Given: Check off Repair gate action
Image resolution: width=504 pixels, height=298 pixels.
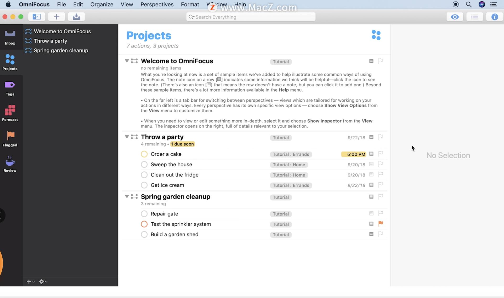Looking at the screenshot, I should [144, 214].
